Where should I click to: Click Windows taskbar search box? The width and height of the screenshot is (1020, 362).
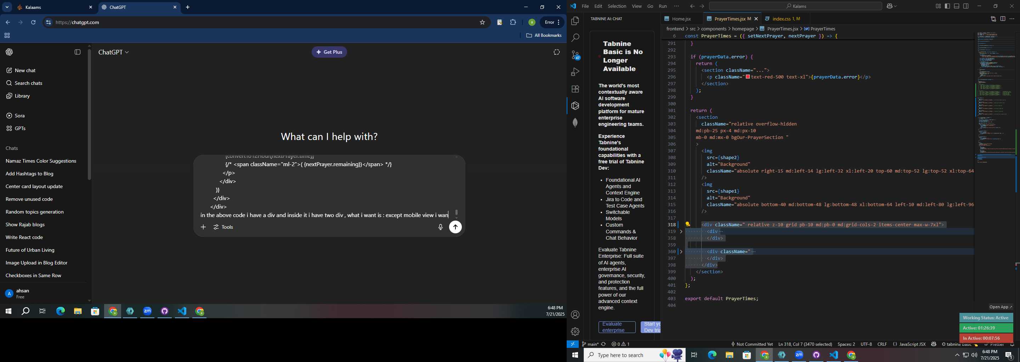click(634, 355)
